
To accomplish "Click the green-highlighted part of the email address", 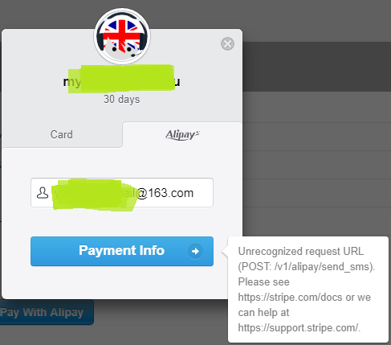I will 94,194.
